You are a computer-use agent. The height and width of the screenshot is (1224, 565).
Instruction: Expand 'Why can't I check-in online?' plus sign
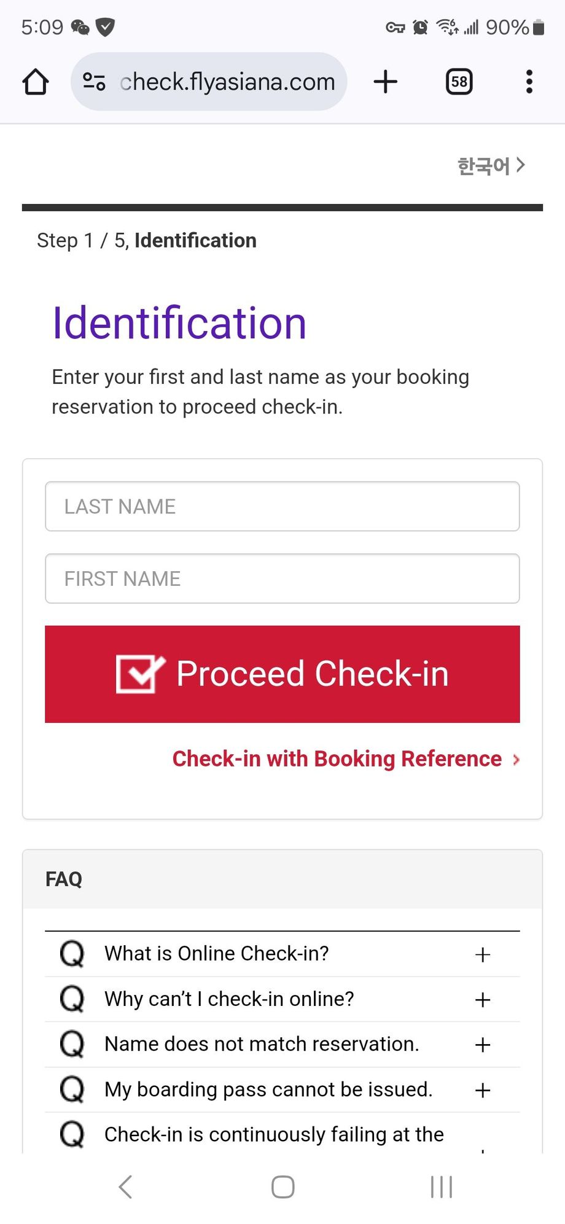pyautogui.click(x=483, y=999)
